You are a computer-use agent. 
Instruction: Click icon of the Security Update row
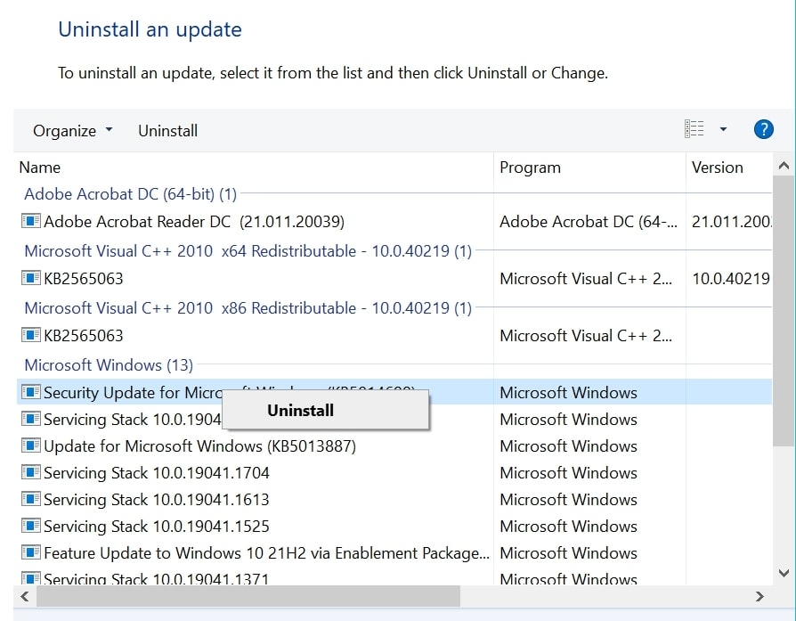30,392
